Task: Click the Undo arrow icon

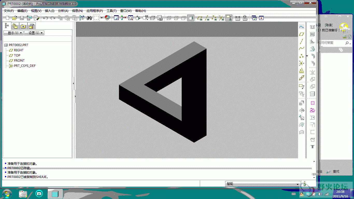Action: (x=46, y=18)
